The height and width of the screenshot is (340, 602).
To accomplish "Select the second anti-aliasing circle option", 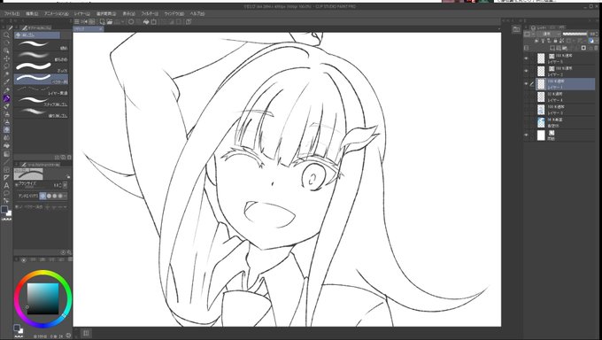I will coord(49,196).
